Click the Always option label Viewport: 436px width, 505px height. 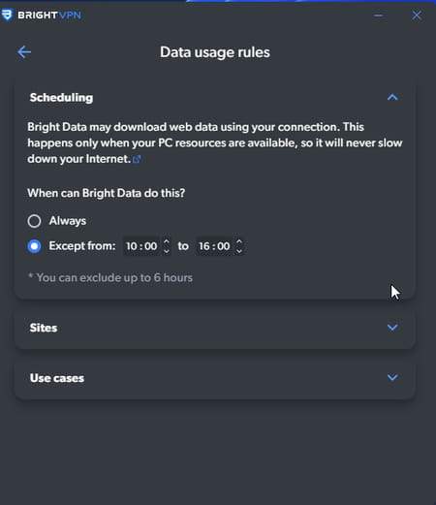tap(68, 221)
